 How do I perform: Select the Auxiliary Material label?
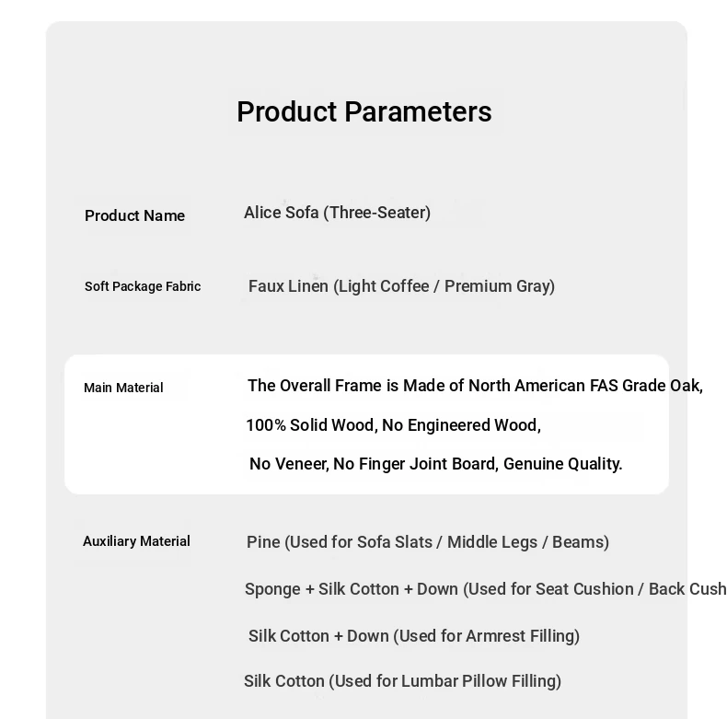tap(136, 541)
